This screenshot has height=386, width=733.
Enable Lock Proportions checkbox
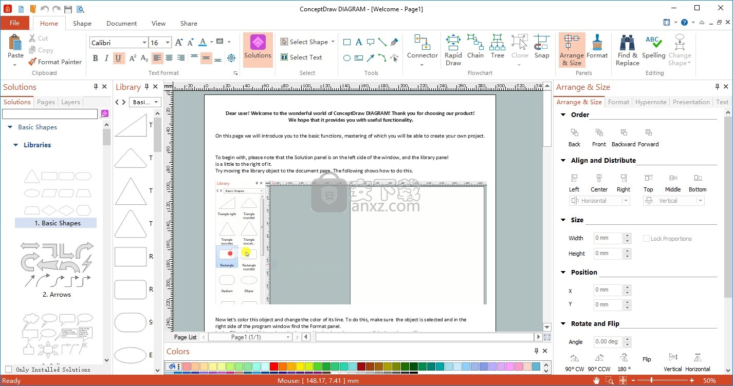point(647,239)
